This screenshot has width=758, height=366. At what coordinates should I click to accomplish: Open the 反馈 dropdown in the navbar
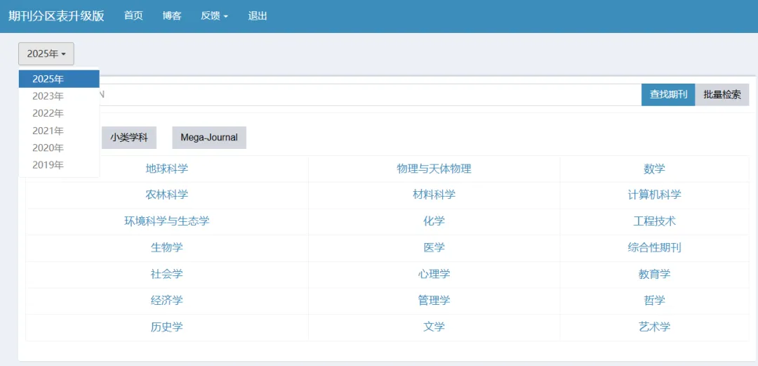pos(214,16)
